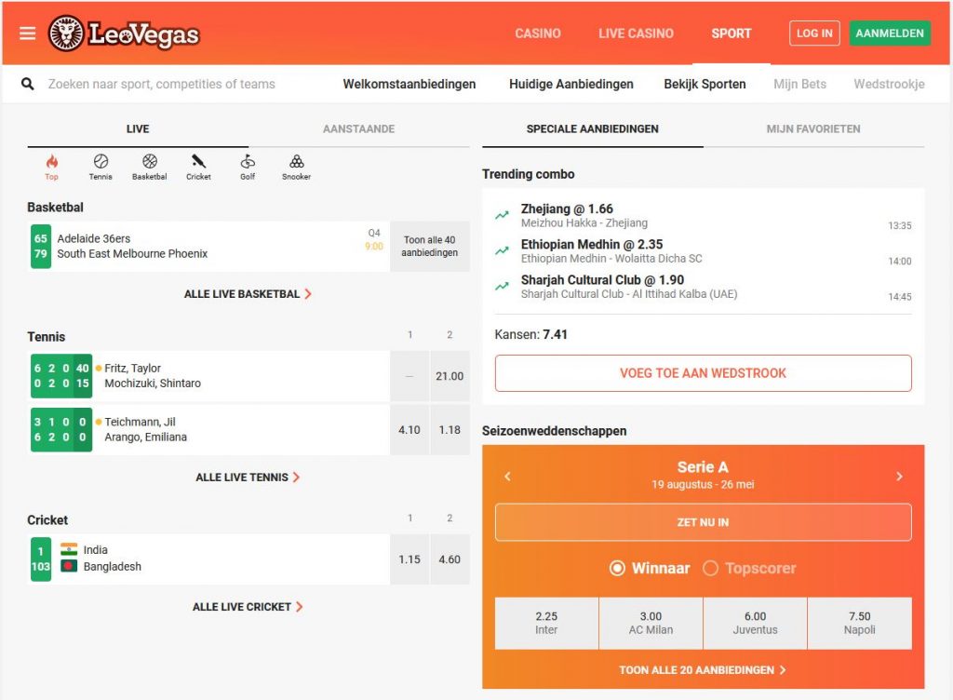This screenshot has height=700, width=953.
Task: Bet on Bangladesh at odds 4.60
Action: pos(450,559)
